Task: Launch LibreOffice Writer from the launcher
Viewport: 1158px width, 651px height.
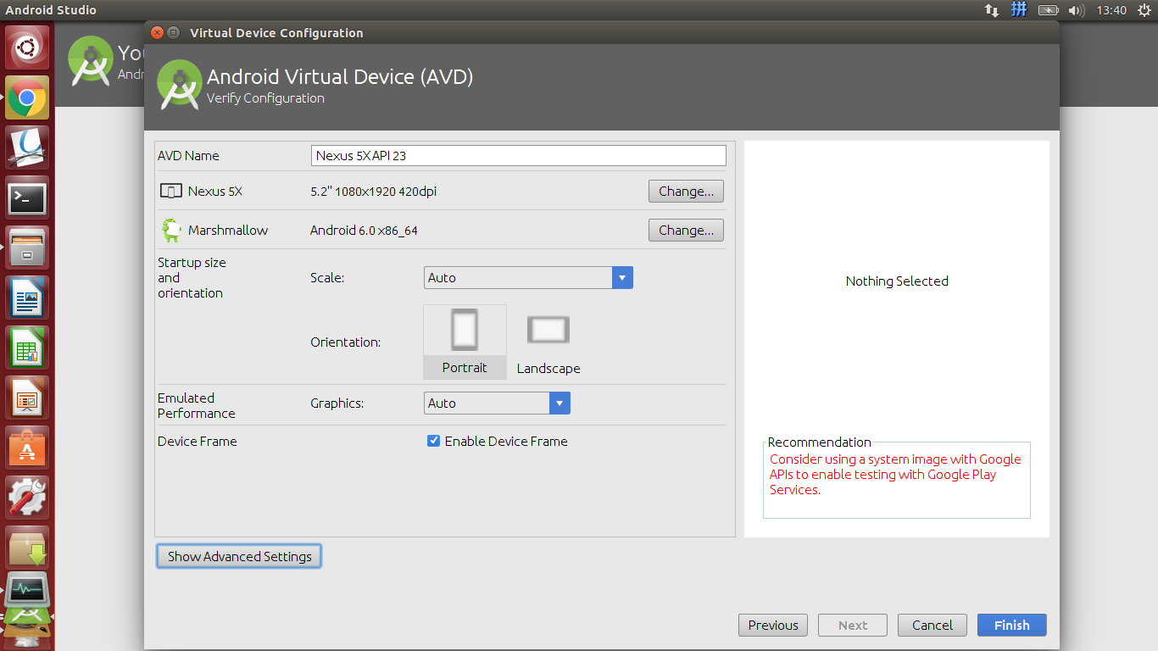Action: [27, 298]
